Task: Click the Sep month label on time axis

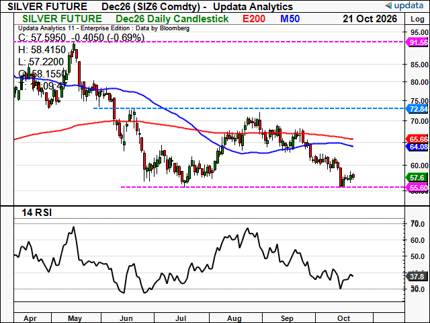Action: 287,318
